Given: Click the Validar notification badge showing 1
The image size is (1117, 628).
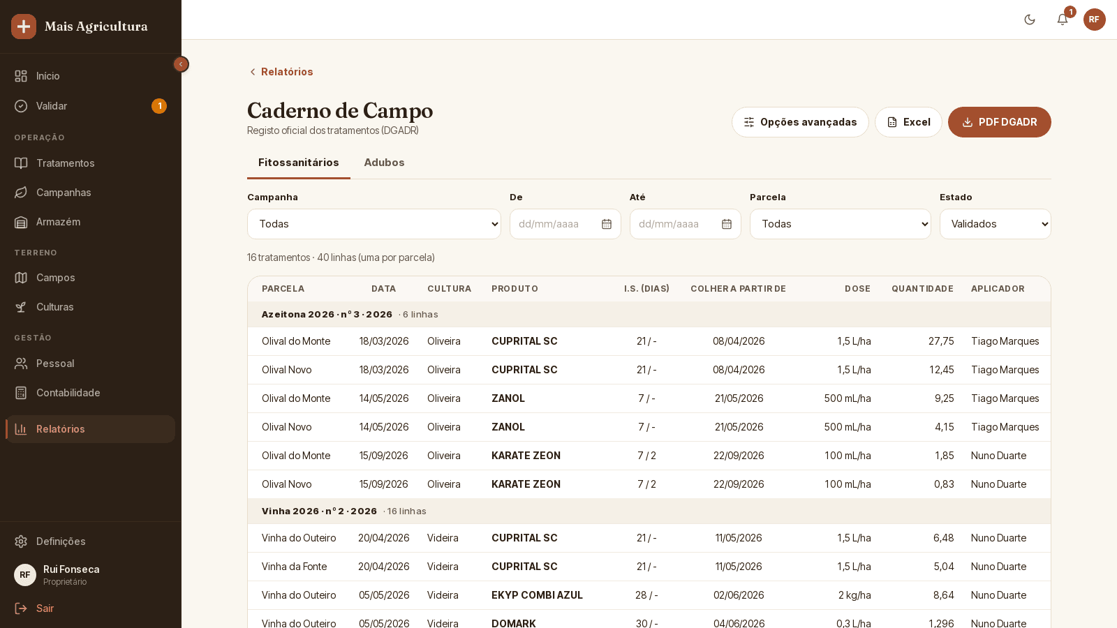Looking at the screenshot, I should [x=159, y=106].
